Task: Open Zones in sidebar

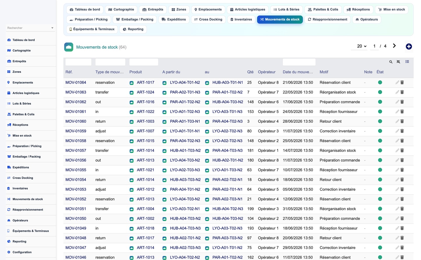Action: [17, 72]
